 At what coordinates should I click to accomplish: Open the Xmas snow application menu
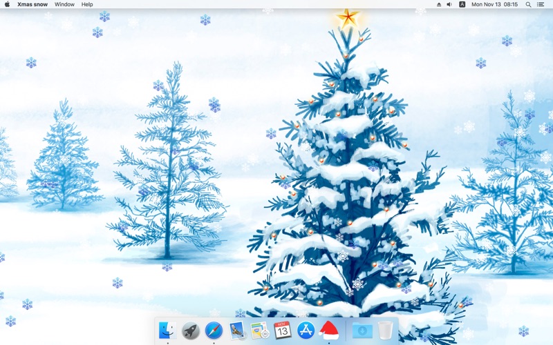(x=32, y=4)
